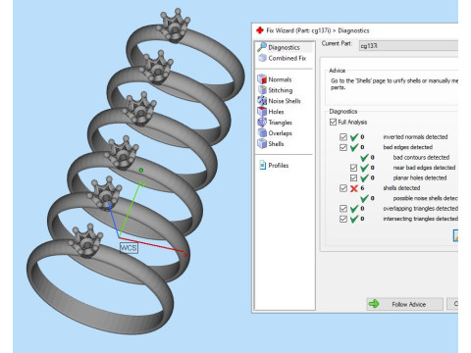Open the Diagnostics page in Fix Wizard
Viewport: 471px width, 353px height.
(x=285, y=47)
